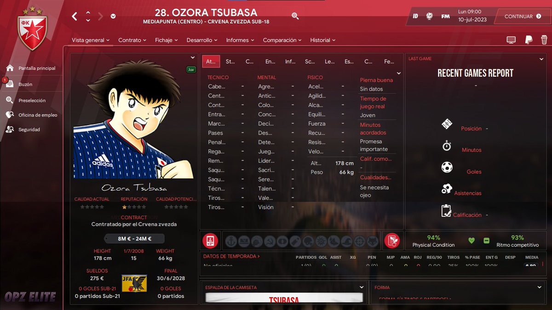Viewport: 552px width, 310px height.
Task: Click the Juv badge on the portrait
Action: [x=191, y=70]
